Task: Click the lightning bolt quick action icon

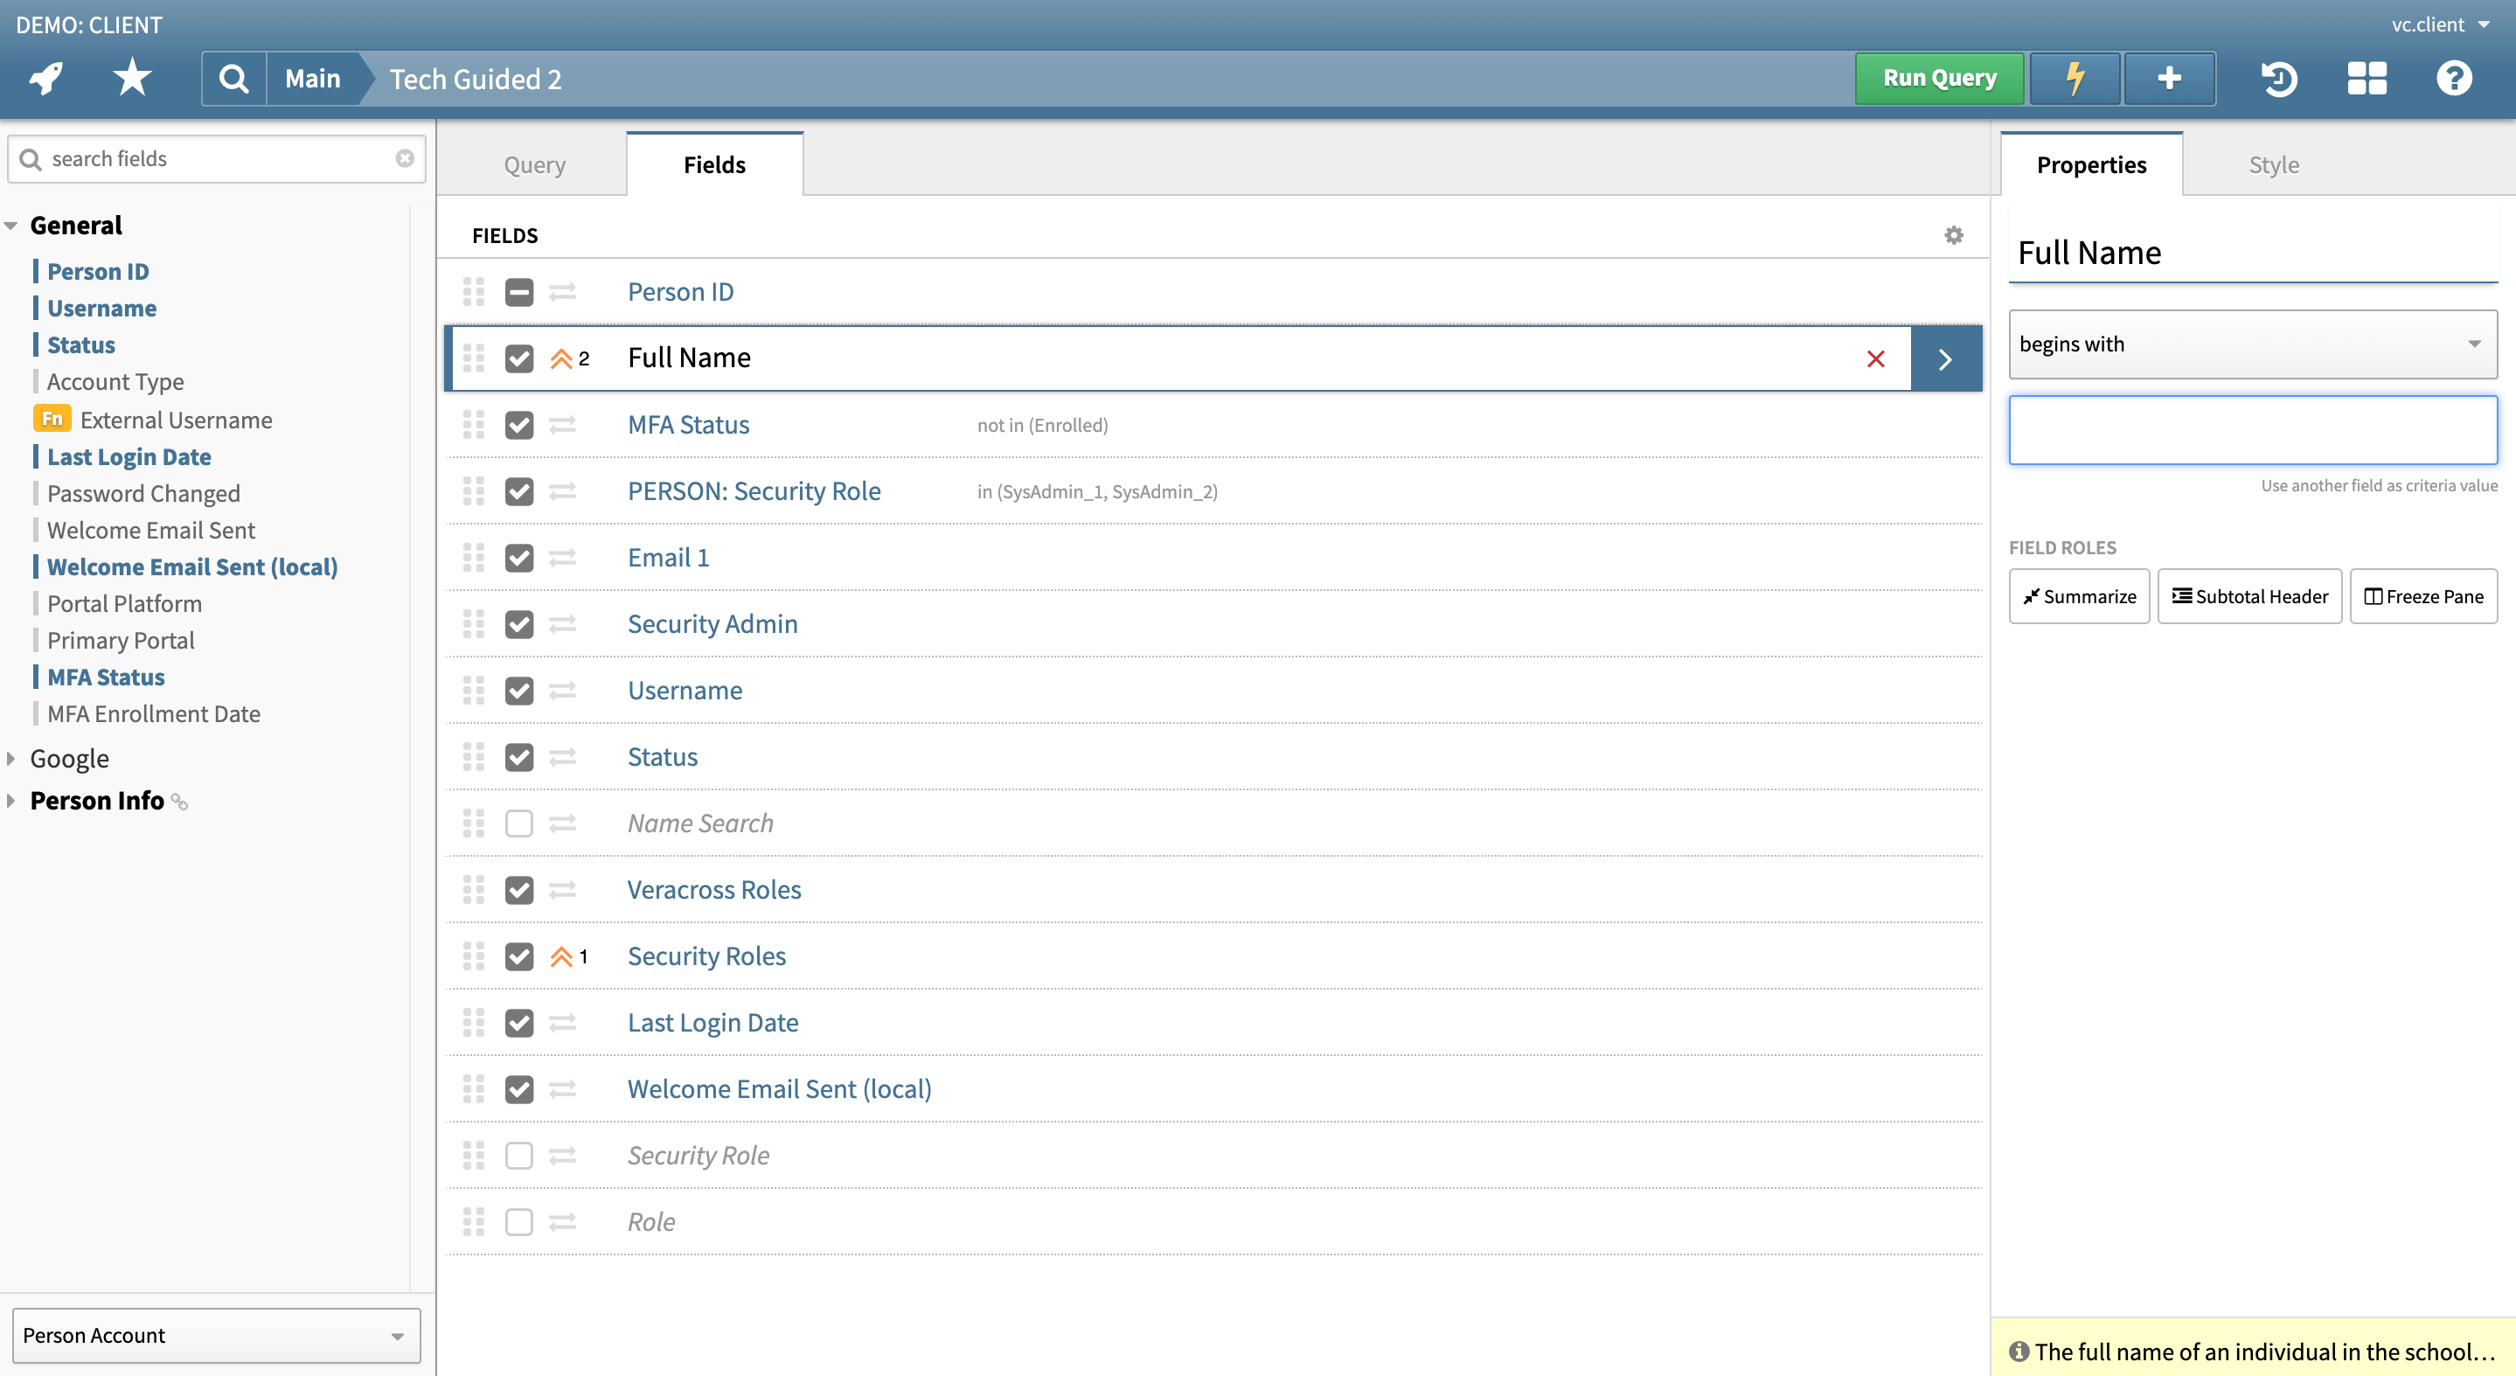Action: click(2075, 78)
